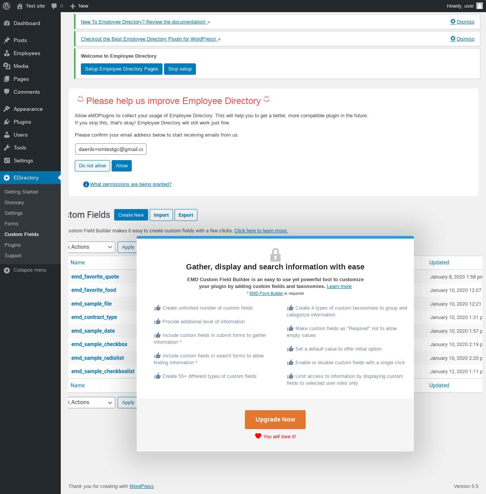Open the emd_sample_checkboxlist field link
This screenshot has width=486, height=494.
[103, 371]
